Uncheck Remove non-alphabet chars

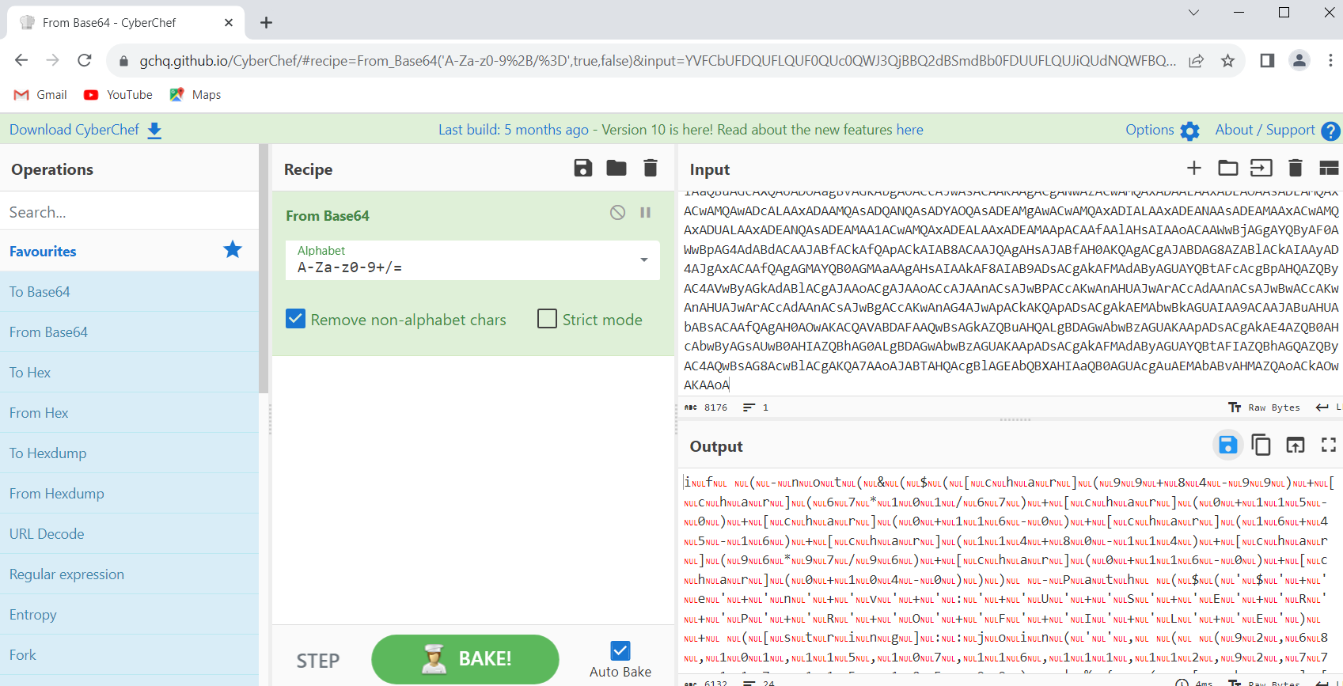[x=295, y=319]
